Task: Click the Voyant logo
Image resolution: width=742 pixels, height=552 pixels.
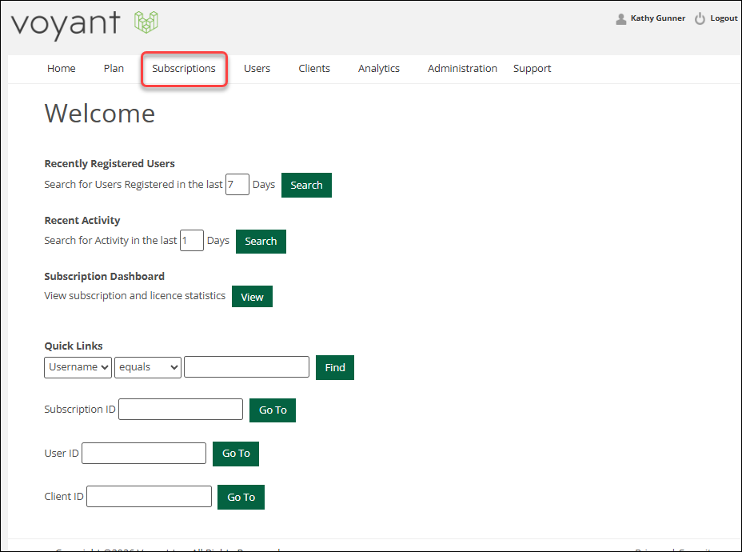Action: pyautogui.click(x=85, y=24)
